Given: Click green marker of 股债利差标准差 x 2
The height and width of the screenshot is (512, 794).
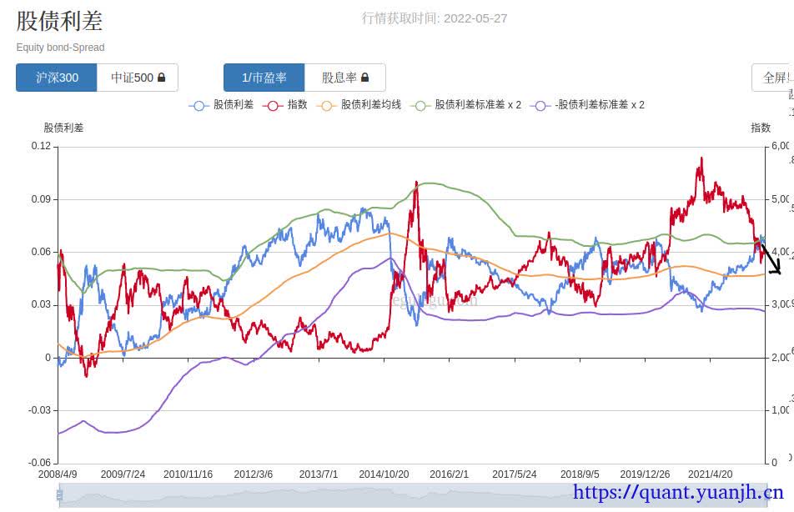Looking at the screenshot, I should click(x=420, y=105).
